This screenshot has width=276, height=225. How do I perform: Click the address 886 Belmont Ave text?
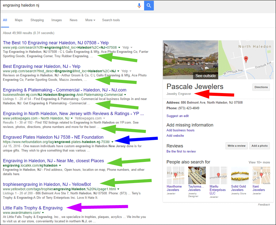pyautogui.click(x=212, y=103)
